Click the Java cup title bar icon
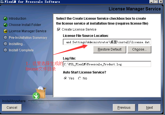The image size is (165, 115). pos(2,2)
